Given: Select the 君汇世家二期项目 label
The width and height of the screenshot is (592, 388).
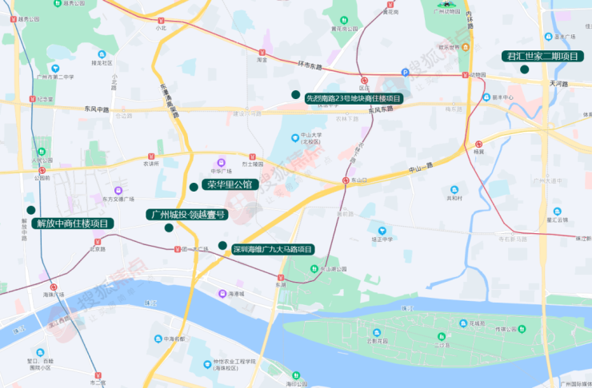Looking at the screenshot, I should click(542, 56).
